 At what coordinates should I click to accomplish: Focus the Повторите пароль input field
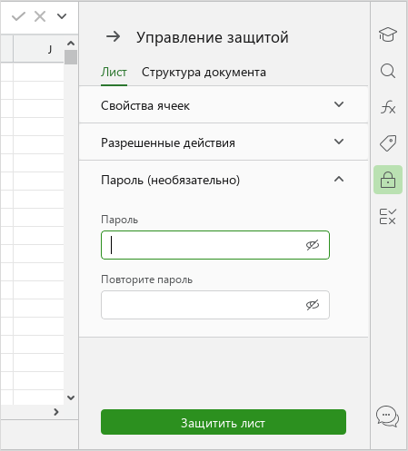[215, 305]
